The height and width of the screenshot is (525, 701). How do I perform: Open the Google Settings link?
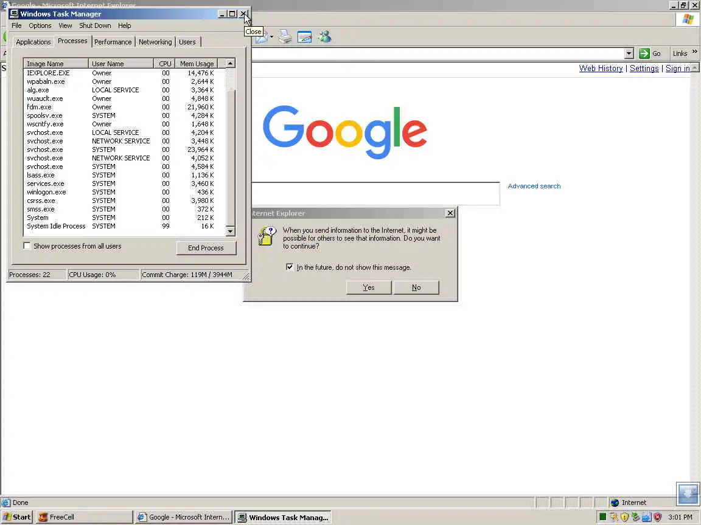tap(644, 68)
